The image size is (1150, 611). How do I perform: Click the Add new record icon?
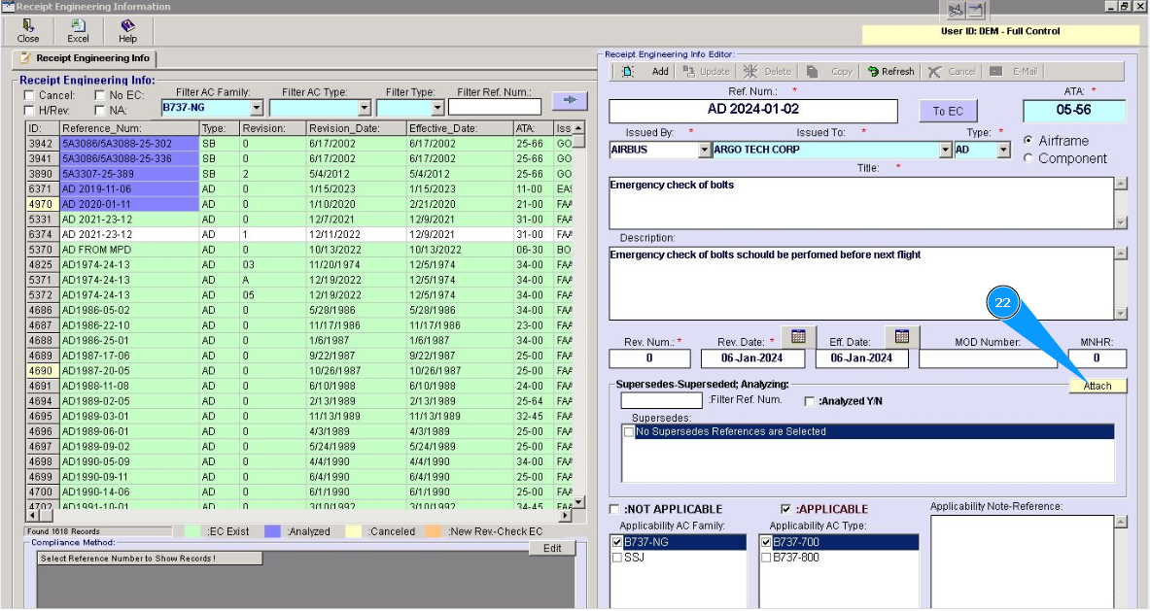click(x=628, y=72)
